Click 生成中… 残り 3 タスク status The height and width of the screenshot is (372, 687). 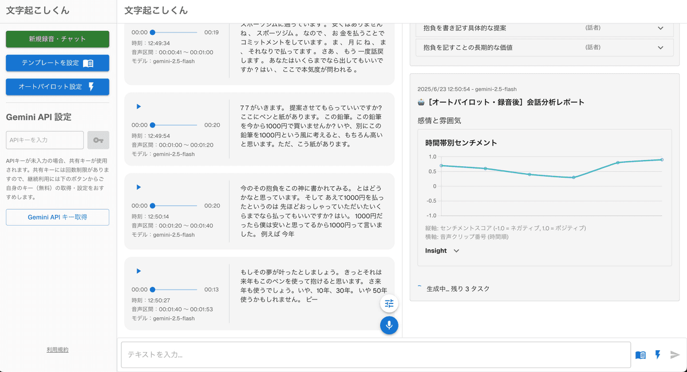pos(458,289)
